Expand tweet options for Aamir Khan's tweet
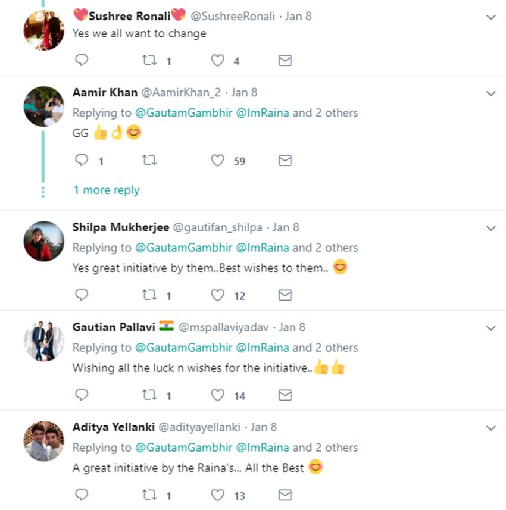This screenshot has height=510, width=506. pyautogui.click(x=491, y=93)
